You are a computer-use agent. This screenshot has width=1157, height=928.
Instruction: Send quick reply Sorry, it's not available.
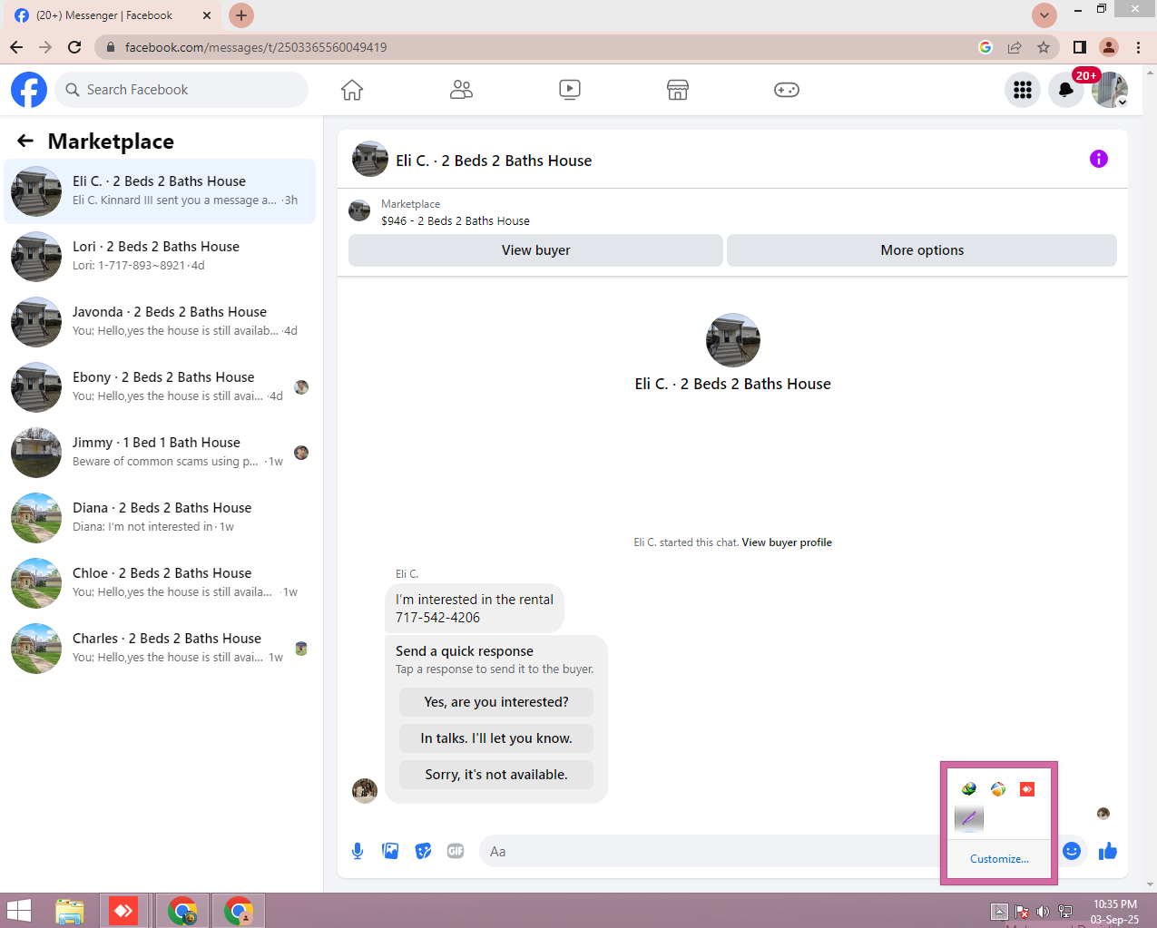[x=496, y=775]
